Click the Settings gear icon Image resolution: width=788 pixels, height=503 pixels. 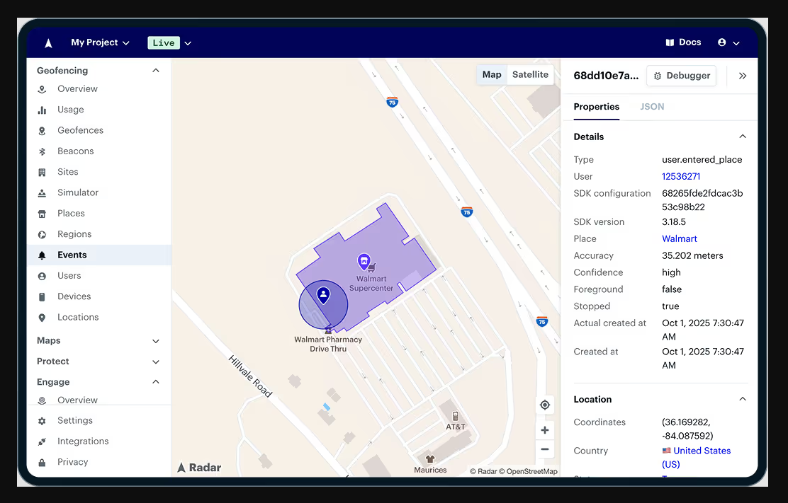point(43,421)
